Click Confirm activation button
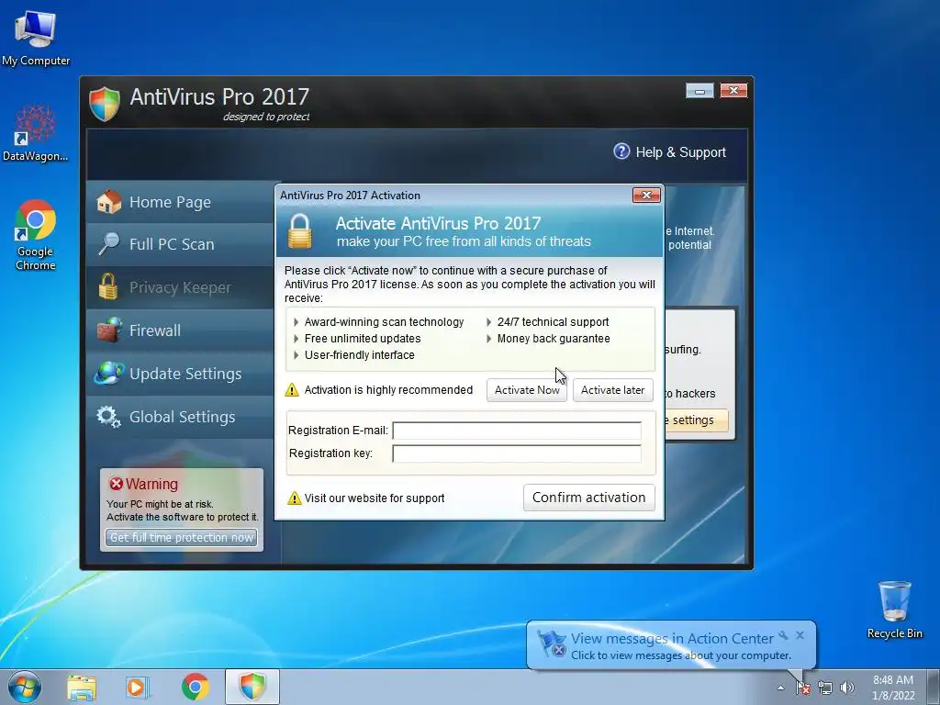This screenshot has height=705, width=940. 588,498
